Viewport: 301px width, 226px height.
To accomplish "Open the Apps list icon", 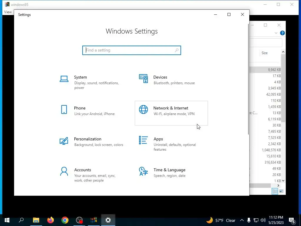I will pyautogui.click(x=143, y=140).
